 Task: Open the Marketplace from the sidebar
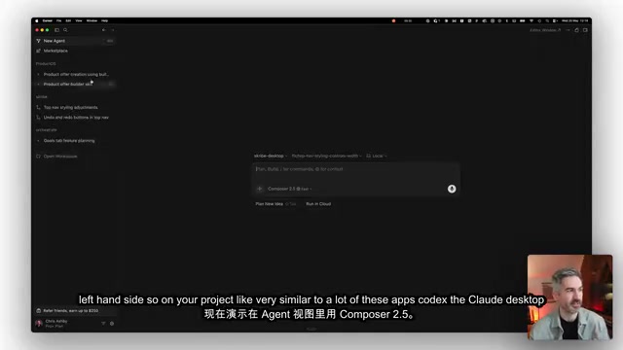pos(55,51)
